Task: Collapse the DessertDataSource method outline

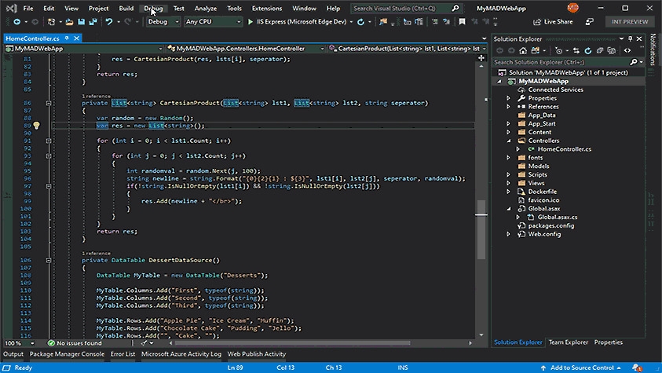Action: [48, 260]
